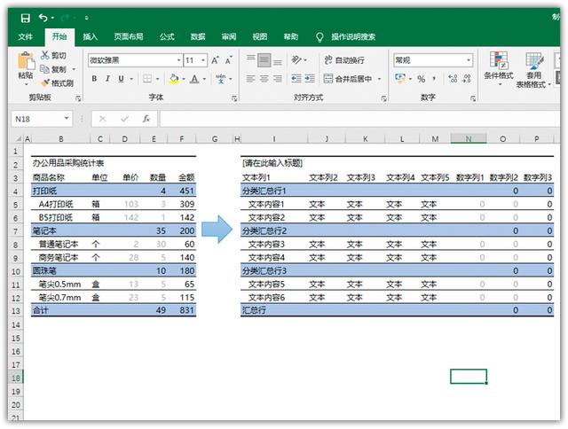Click the borders grid icon
Viewport: 568px width, 429px height.
pos(147,79)
